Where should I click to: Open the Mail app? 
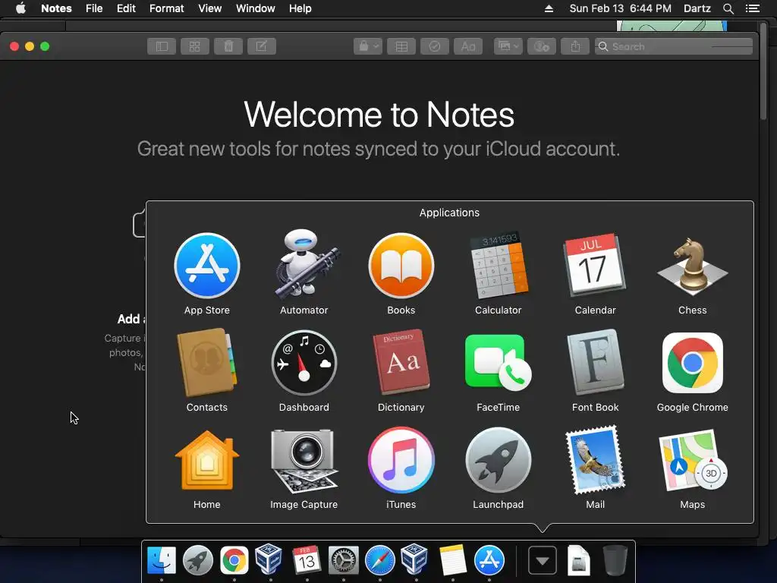click(x=595, y=460)
